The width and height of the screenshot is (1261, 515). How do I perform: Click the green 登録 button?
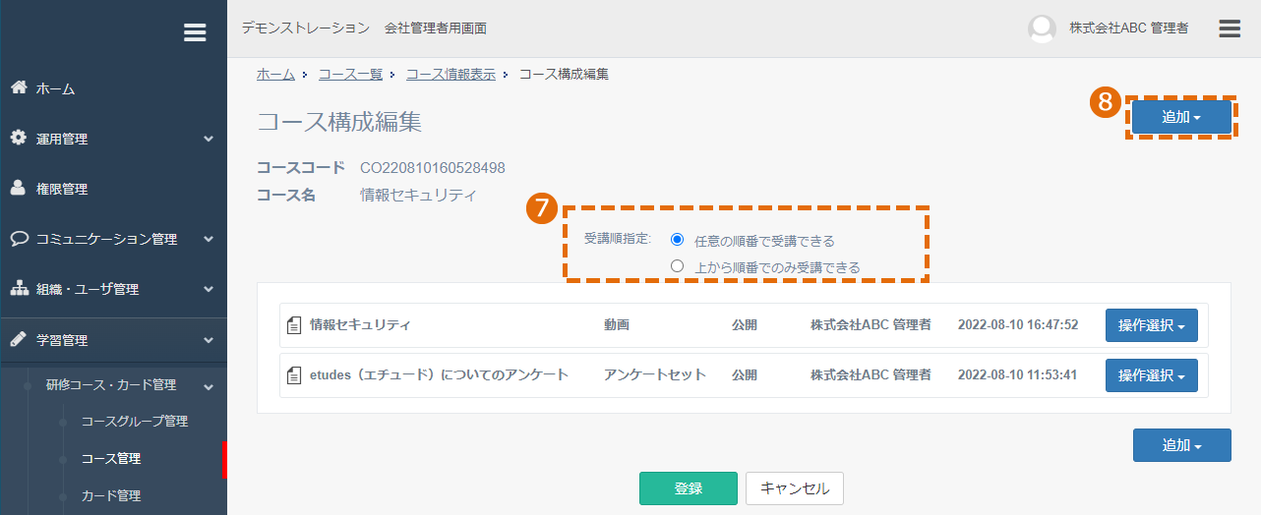tap(689, 488)
